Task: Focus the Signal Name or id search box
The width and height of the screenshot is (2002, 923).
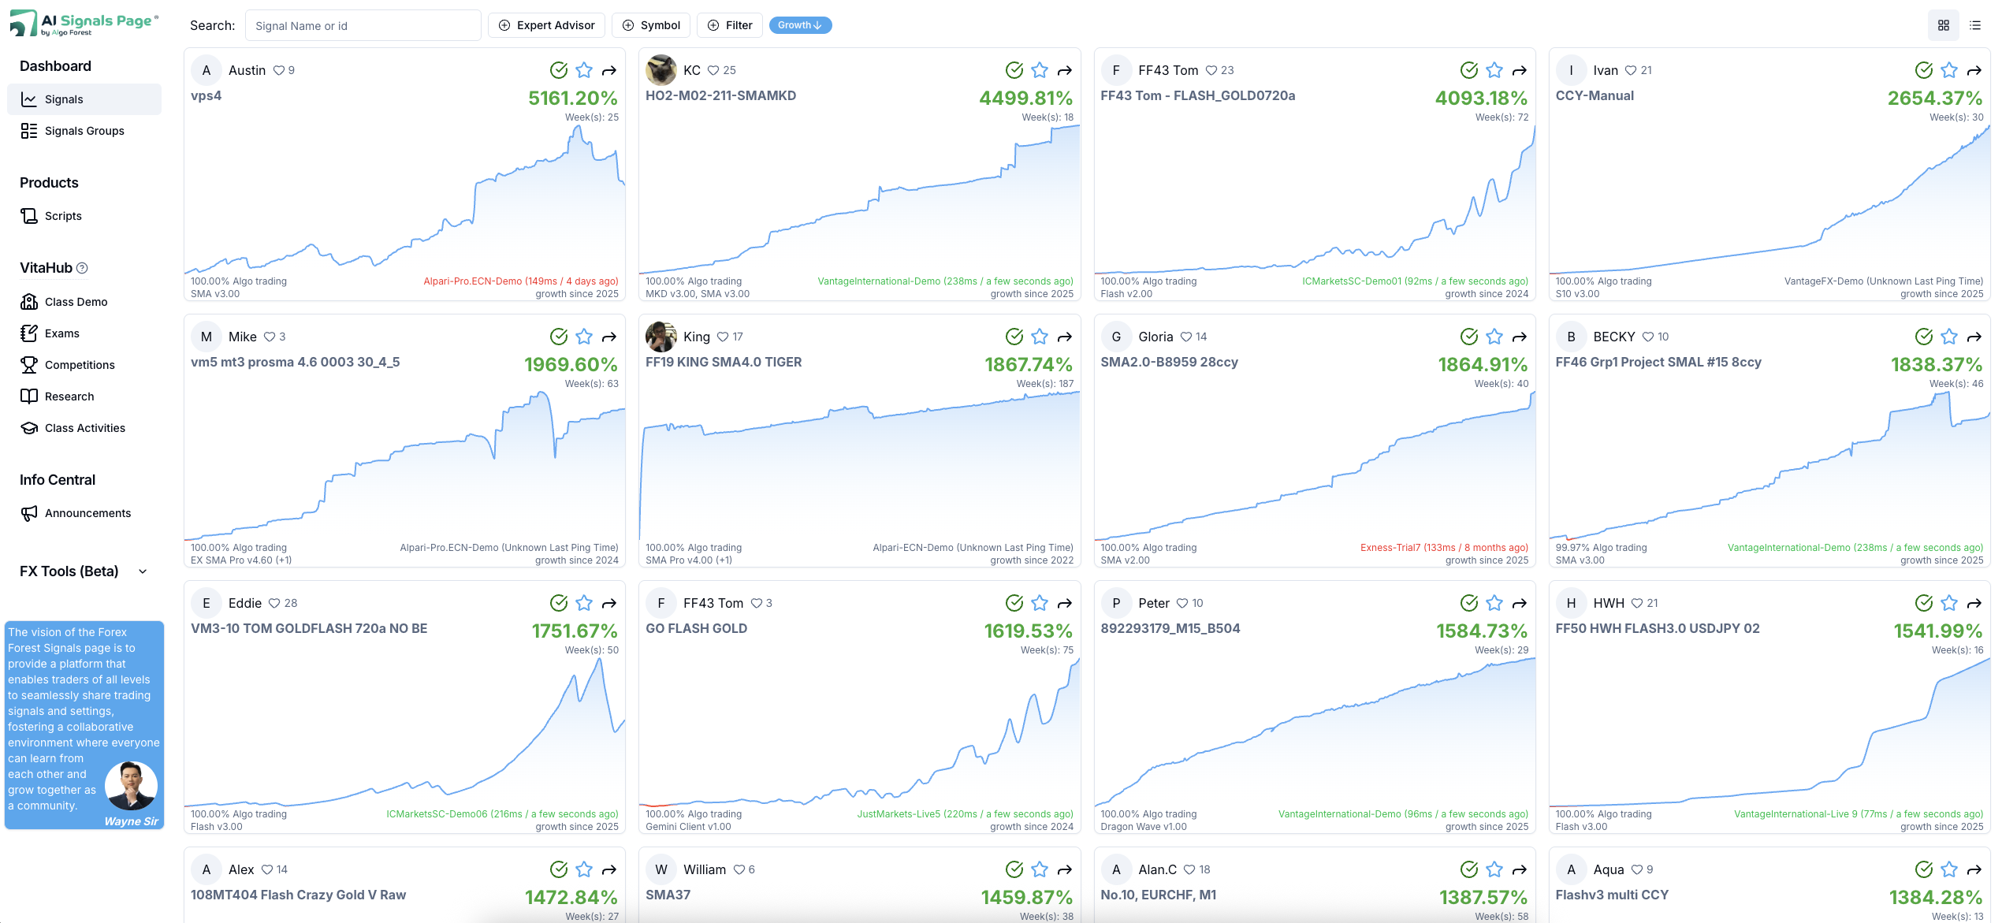Action: pos(363,26)
